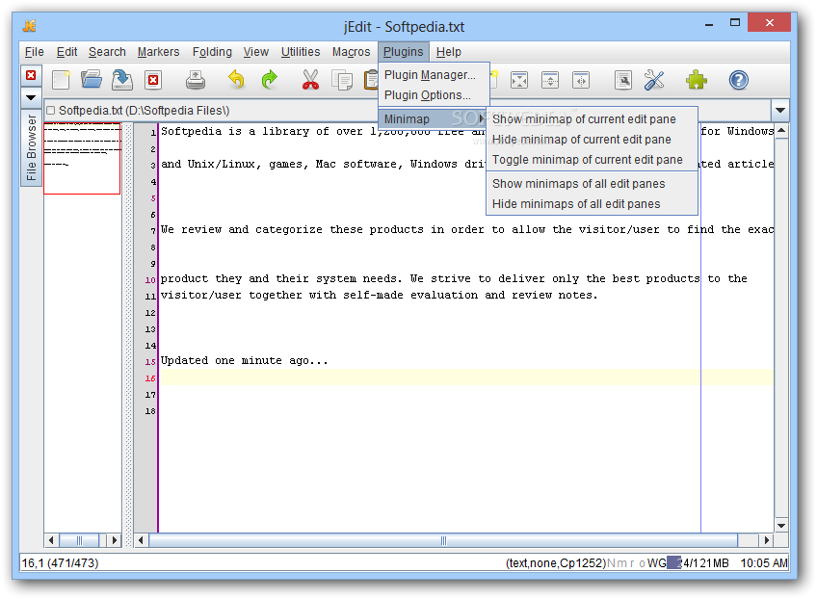Open the docking area dropdown arrow
This screenshot has height=599, width=817.
click(x=31, y=98)
